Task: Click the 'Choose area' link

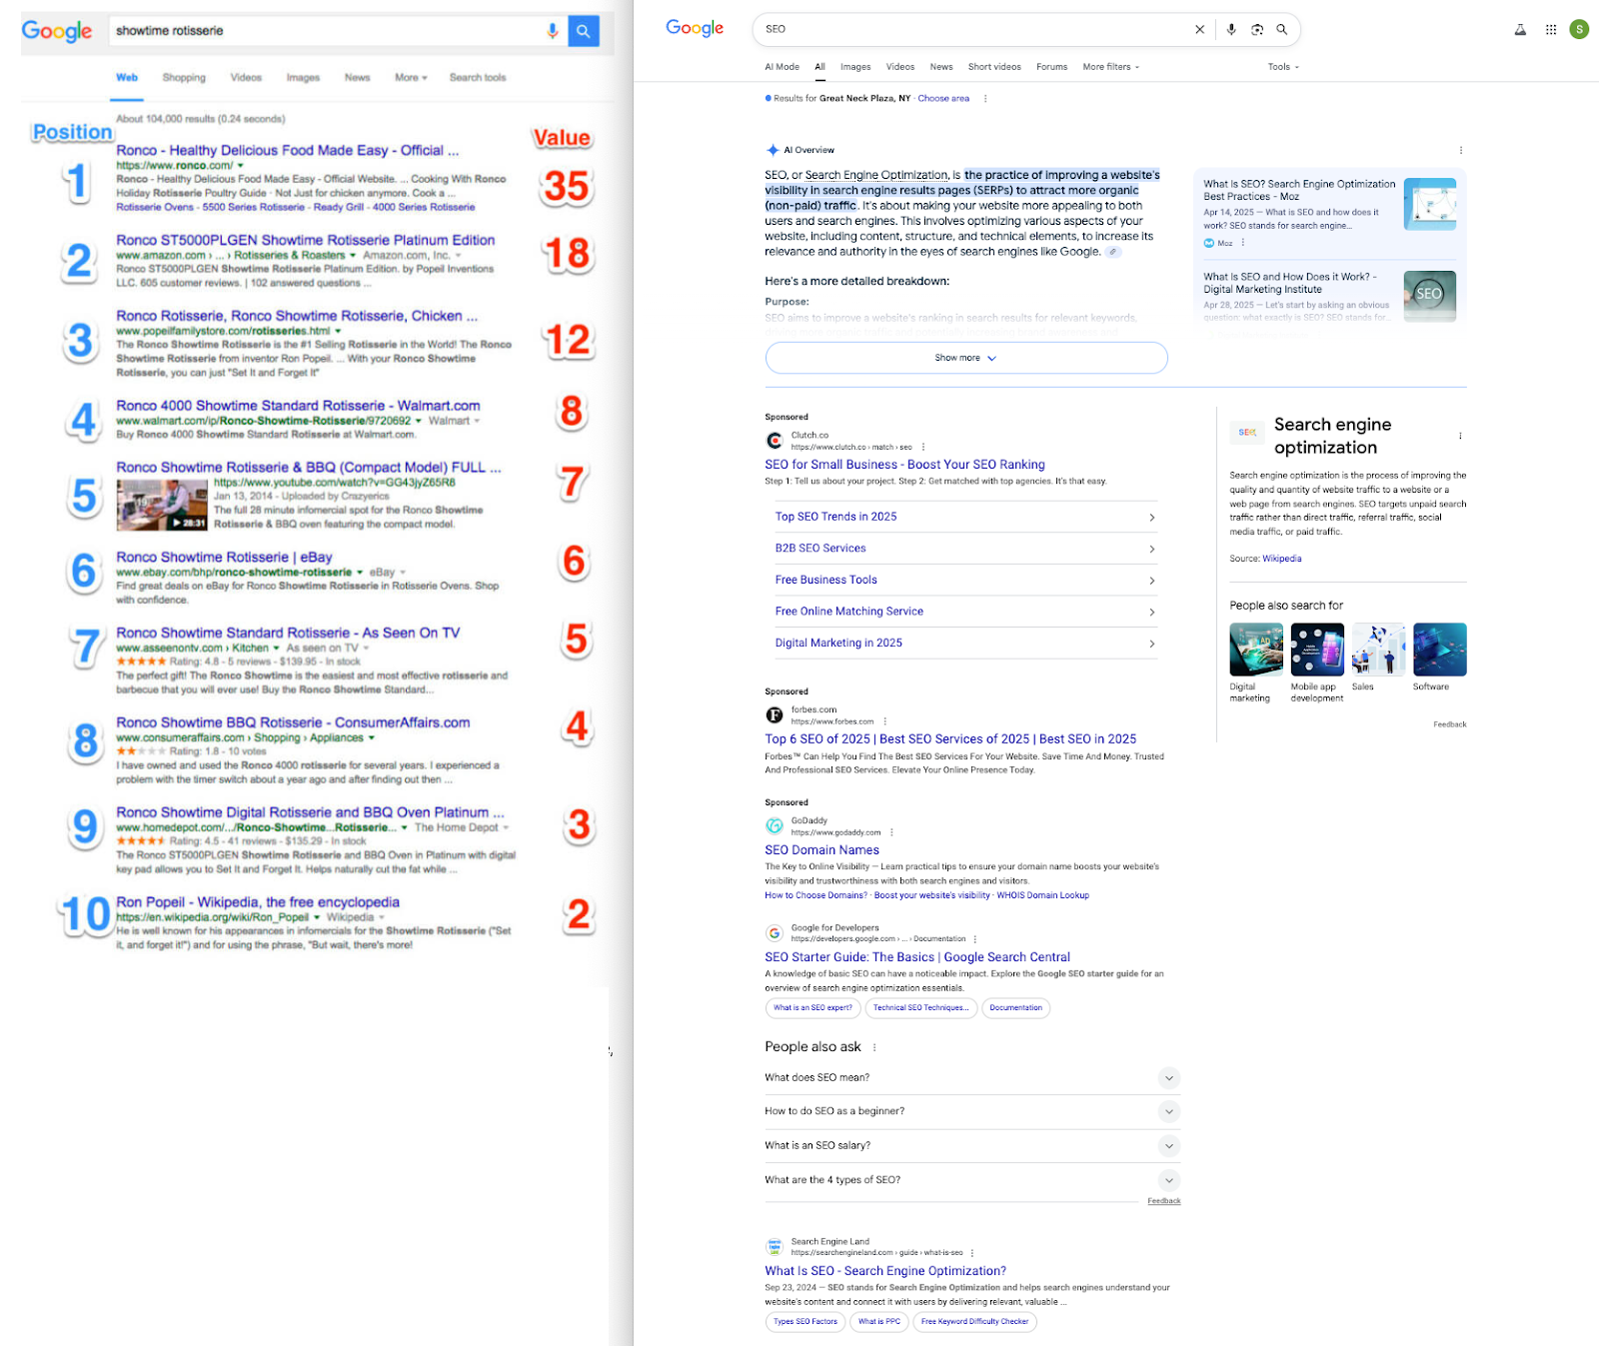Action: [943, 99]
